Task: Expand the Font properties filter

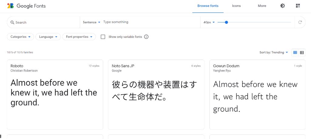Action: (x=79, y=37)
